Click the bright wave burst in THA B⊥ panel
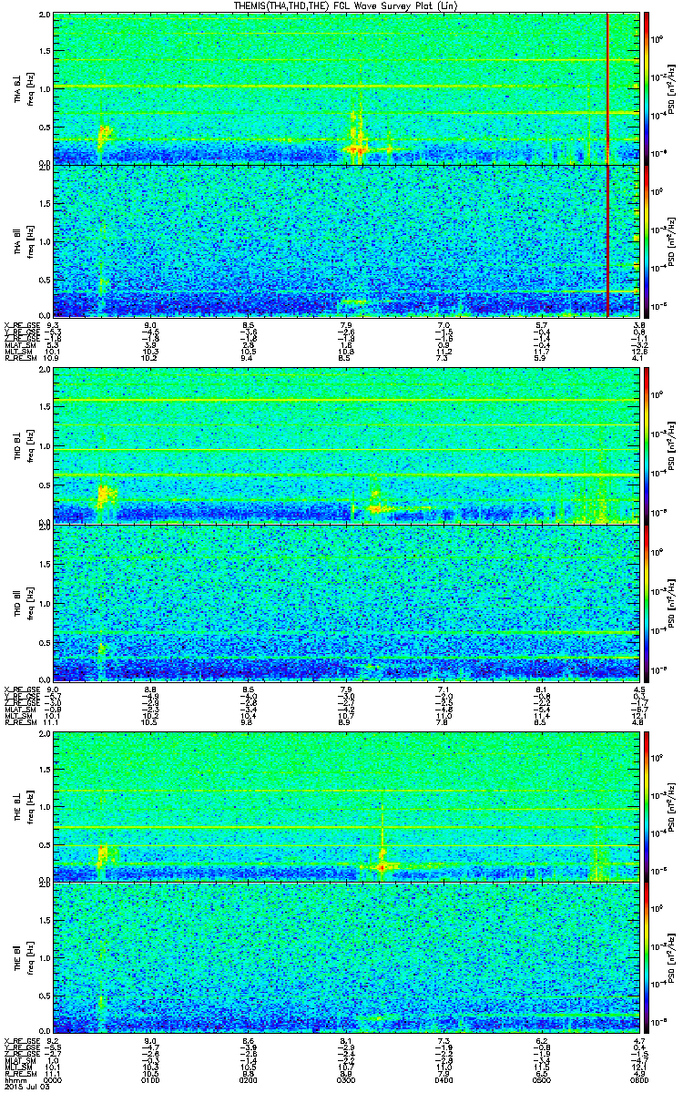 [354, 144]
